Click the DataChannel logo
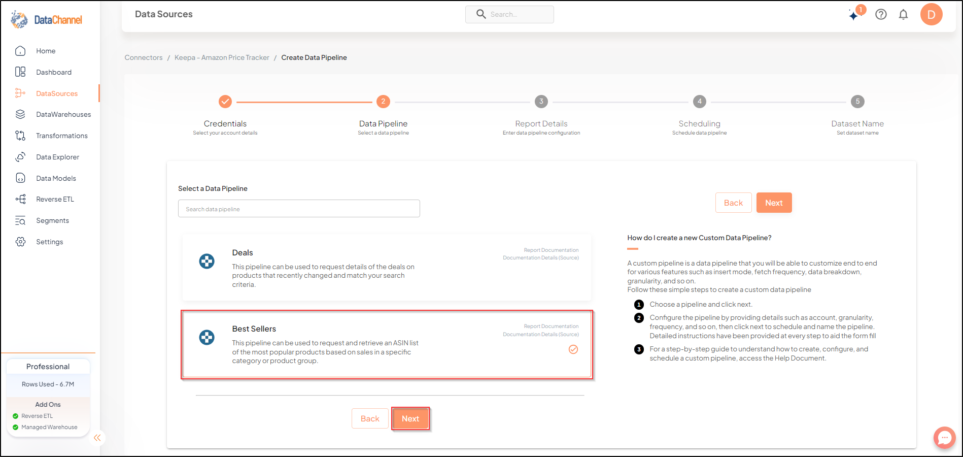Screen dimensions: 963x457 (46, 20)
